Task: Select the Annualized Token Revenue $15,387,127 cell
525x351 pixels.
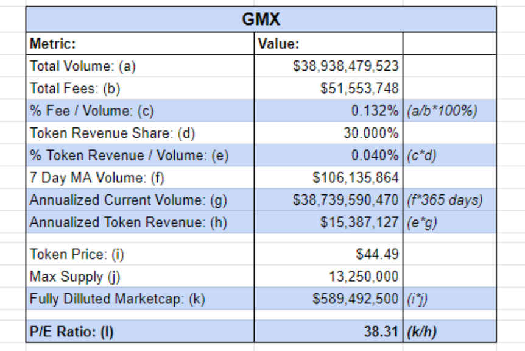Action: click(x=359, y=222)
